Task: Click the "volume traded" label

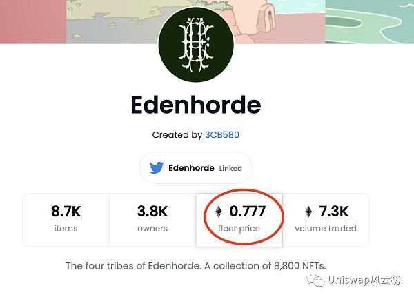Action: [x=326, y=228]
